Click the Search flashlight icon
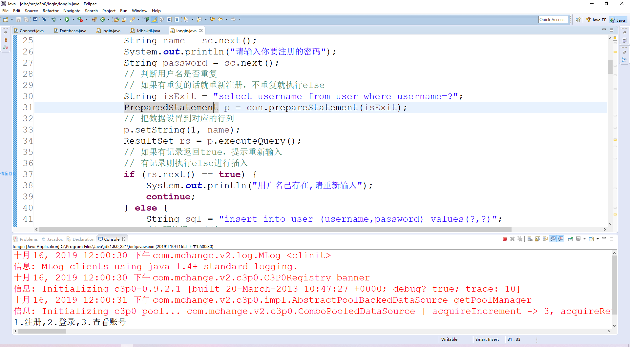This screenshot has width=630, height=347. pos(133,20)
